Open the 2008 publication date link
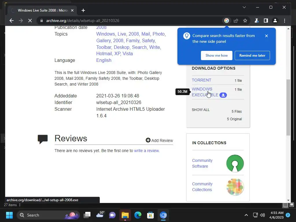Image resolution: width=296 pixels, height=222 pixels. coord(101,27)
